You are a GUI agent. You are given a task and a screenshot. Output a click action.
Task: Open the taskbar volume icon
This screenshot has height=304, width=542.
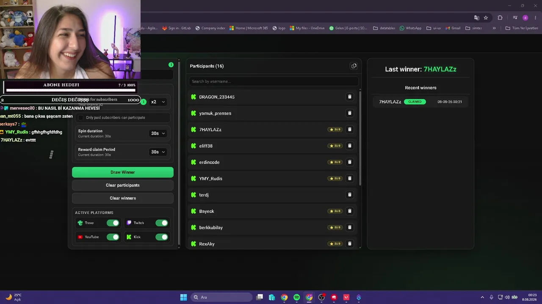(x=507, y=297)
